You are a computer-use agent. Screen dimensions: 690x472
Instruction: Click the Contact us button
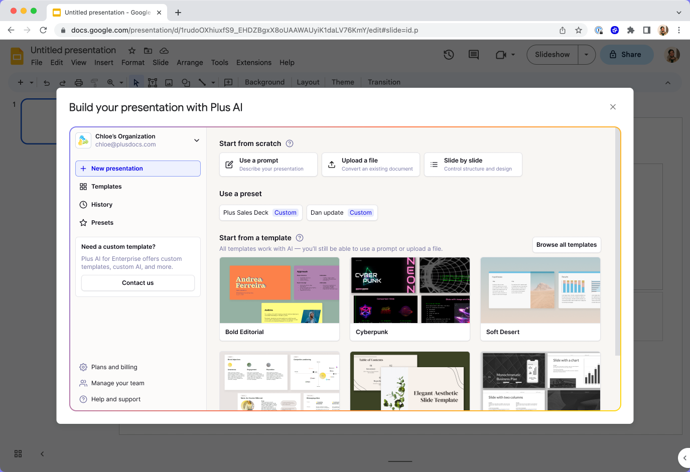[138, 283]
